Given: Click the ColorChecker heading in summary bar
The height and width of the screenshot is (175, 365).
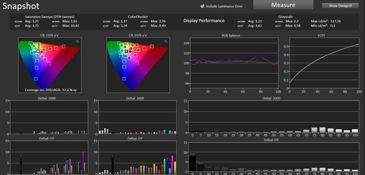Looking at the screenshot, I should 138,17.
